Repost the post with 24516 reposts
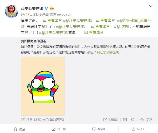Image resolution: width=158 pixels, height=133 pixels. point(59,129)
